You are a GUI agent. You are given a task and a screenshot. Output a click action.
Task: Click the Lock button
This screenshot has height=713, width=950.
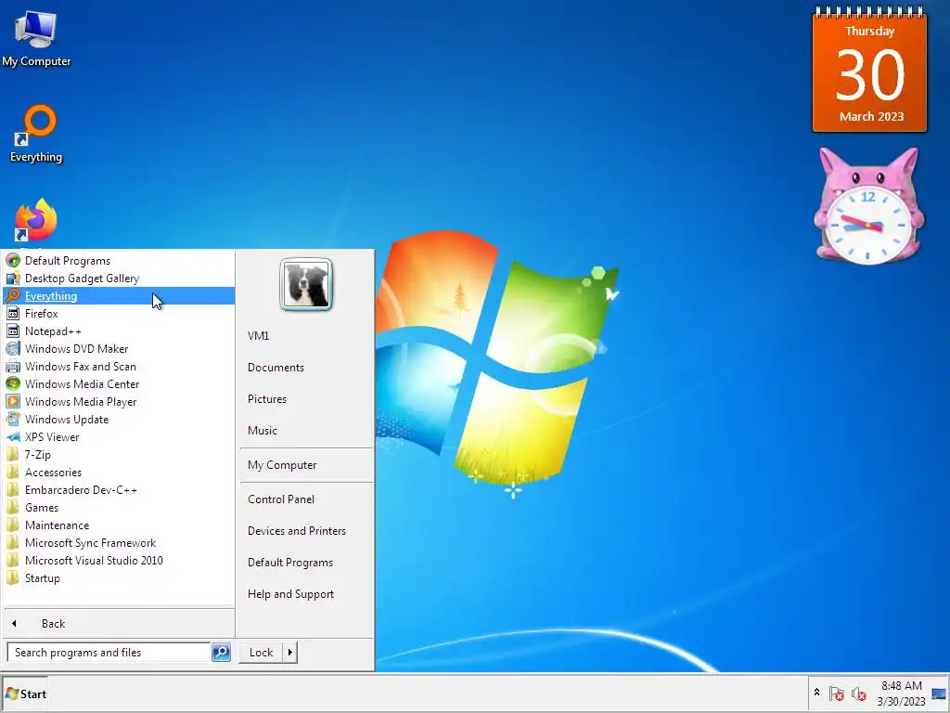pyautogui.click(x=261, y=653)
